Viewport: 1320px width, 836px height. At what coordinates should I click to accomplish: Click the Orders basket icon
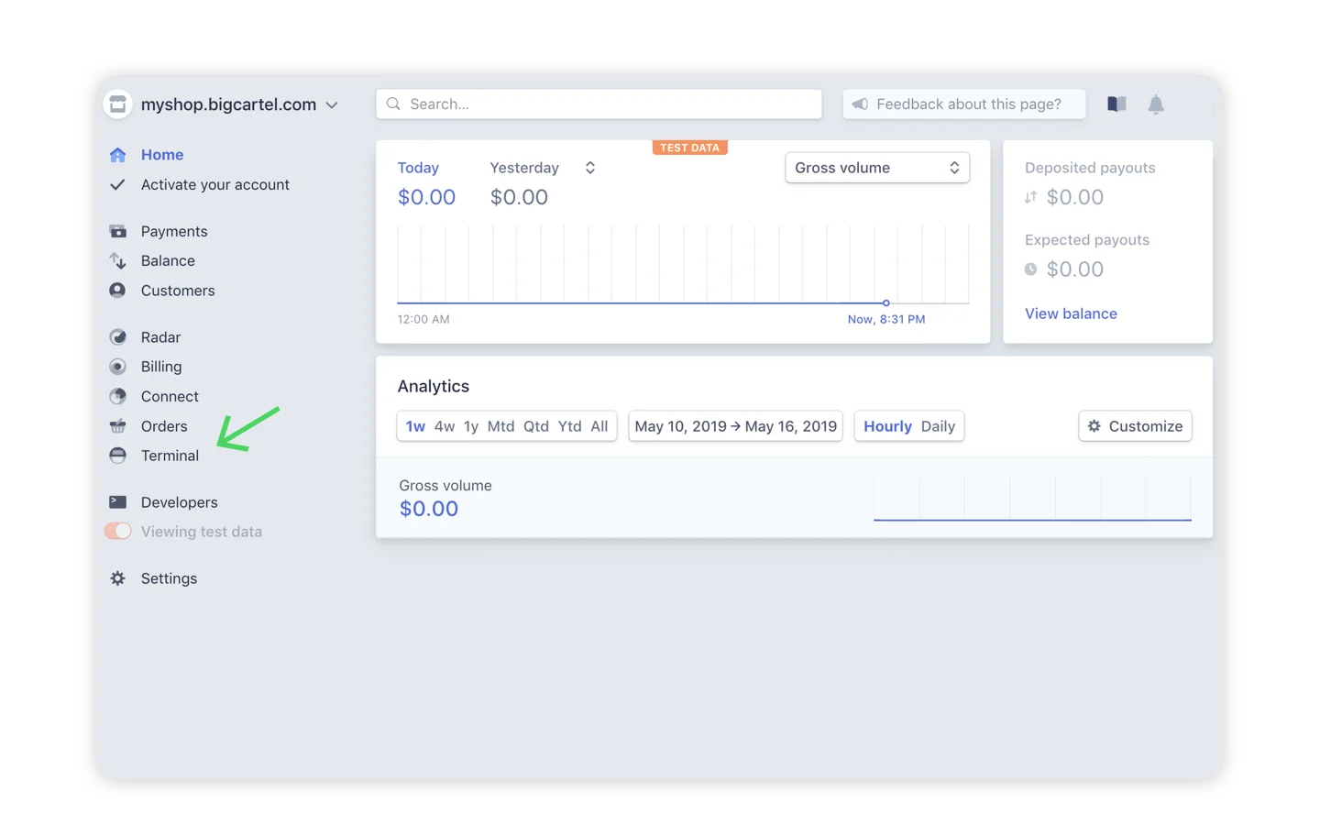[x=117, y=426]
